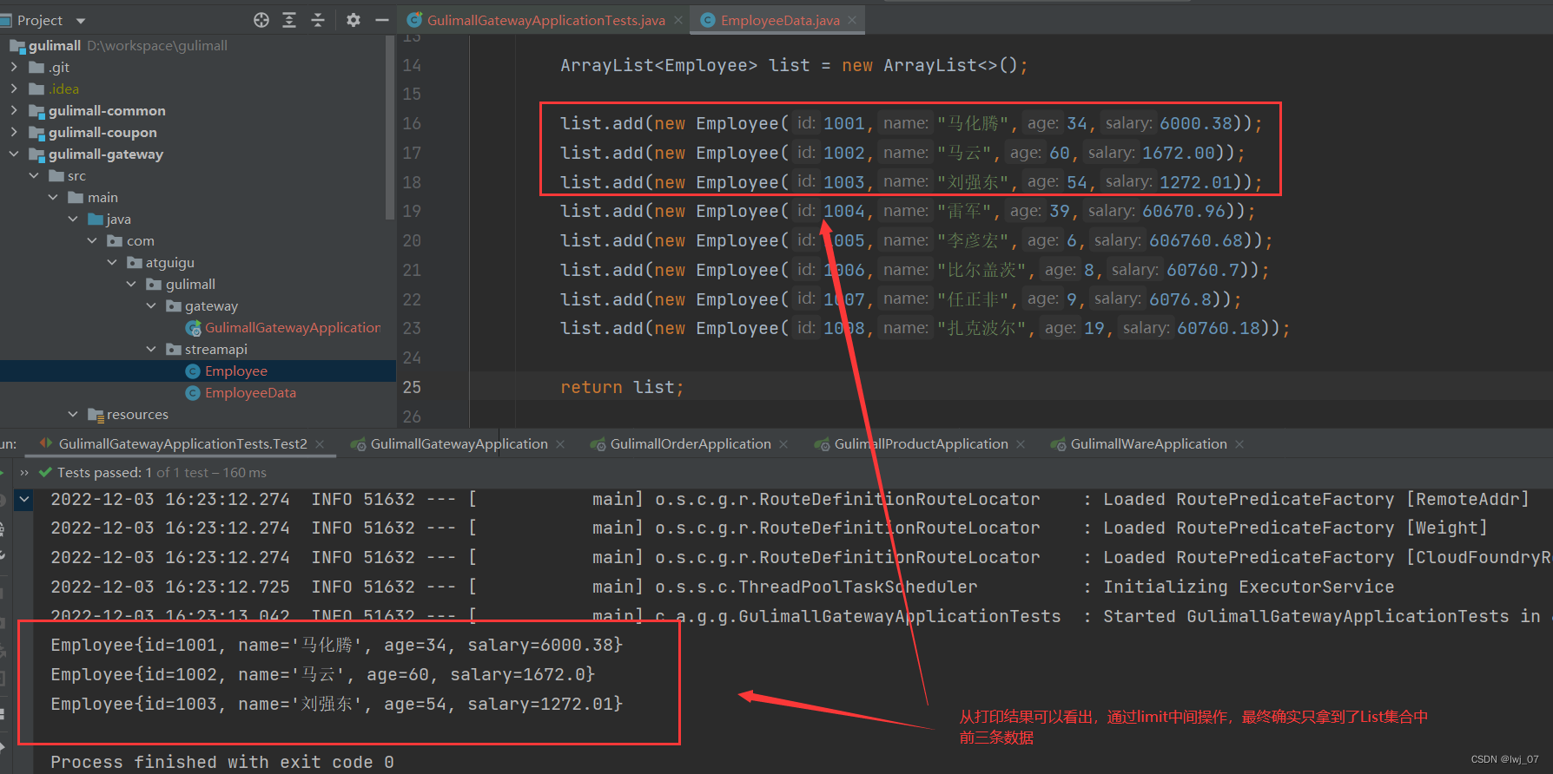Hide the Project tool window
The image size is (1553, 774).
pyautogui.click(x=381, y=20)
